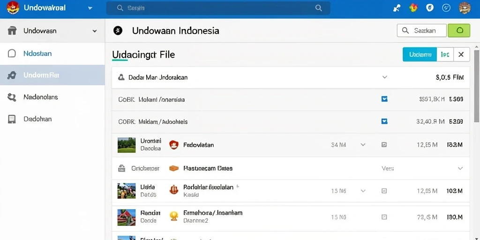The image size is (480, 240).
Task: Click the vertical scrollbar thumb
Action: click(477, 87)
